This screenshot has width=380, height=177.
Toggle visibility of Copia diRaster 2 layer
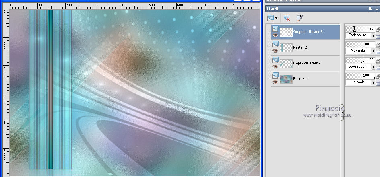click(275, 67)
